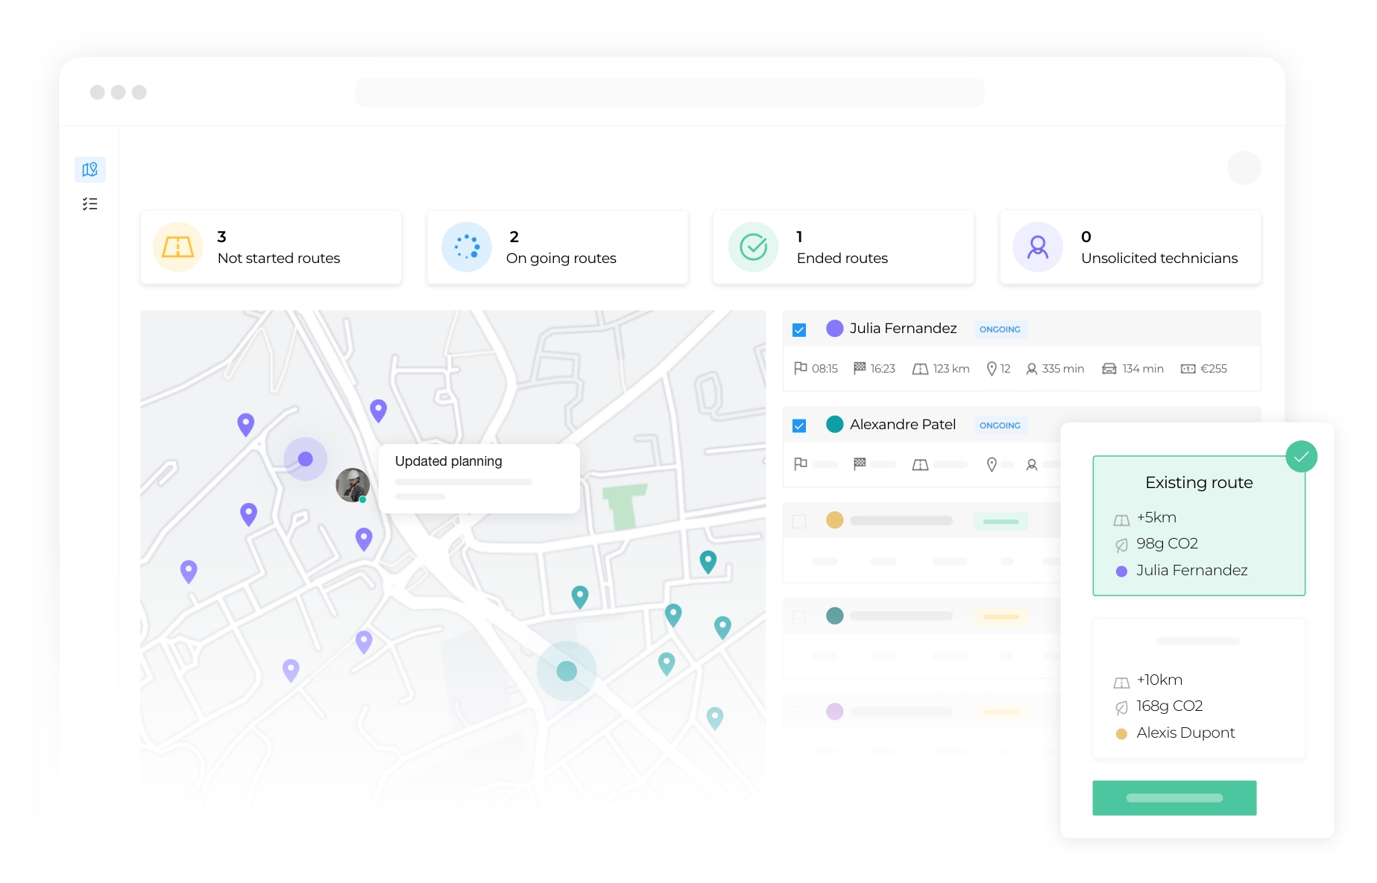Switch to the list view tab in sidebar
The height and width of the screenshot is (883, 1377).
(x=89, y=203)
